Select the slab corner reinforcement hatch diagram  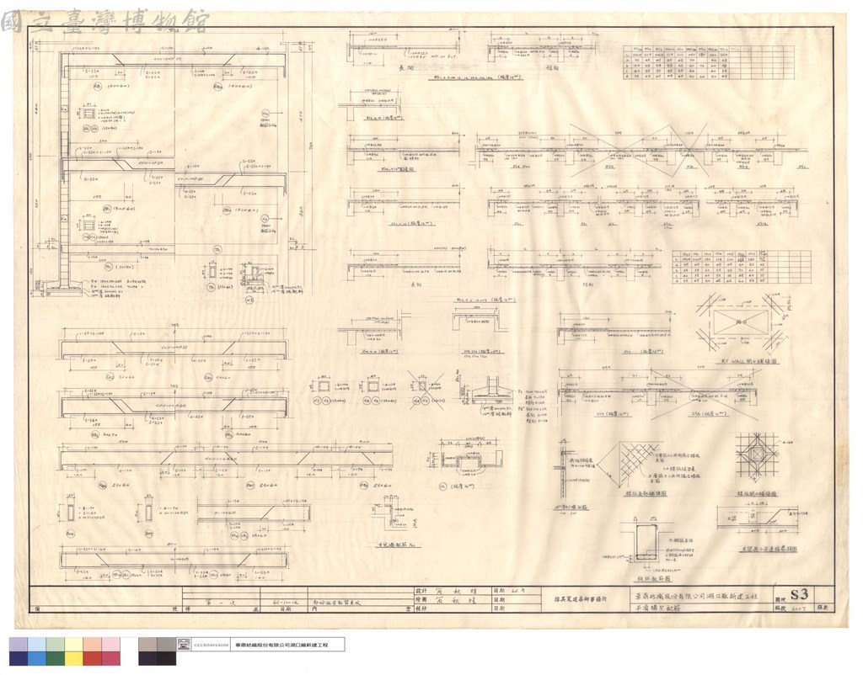[629, 462]
